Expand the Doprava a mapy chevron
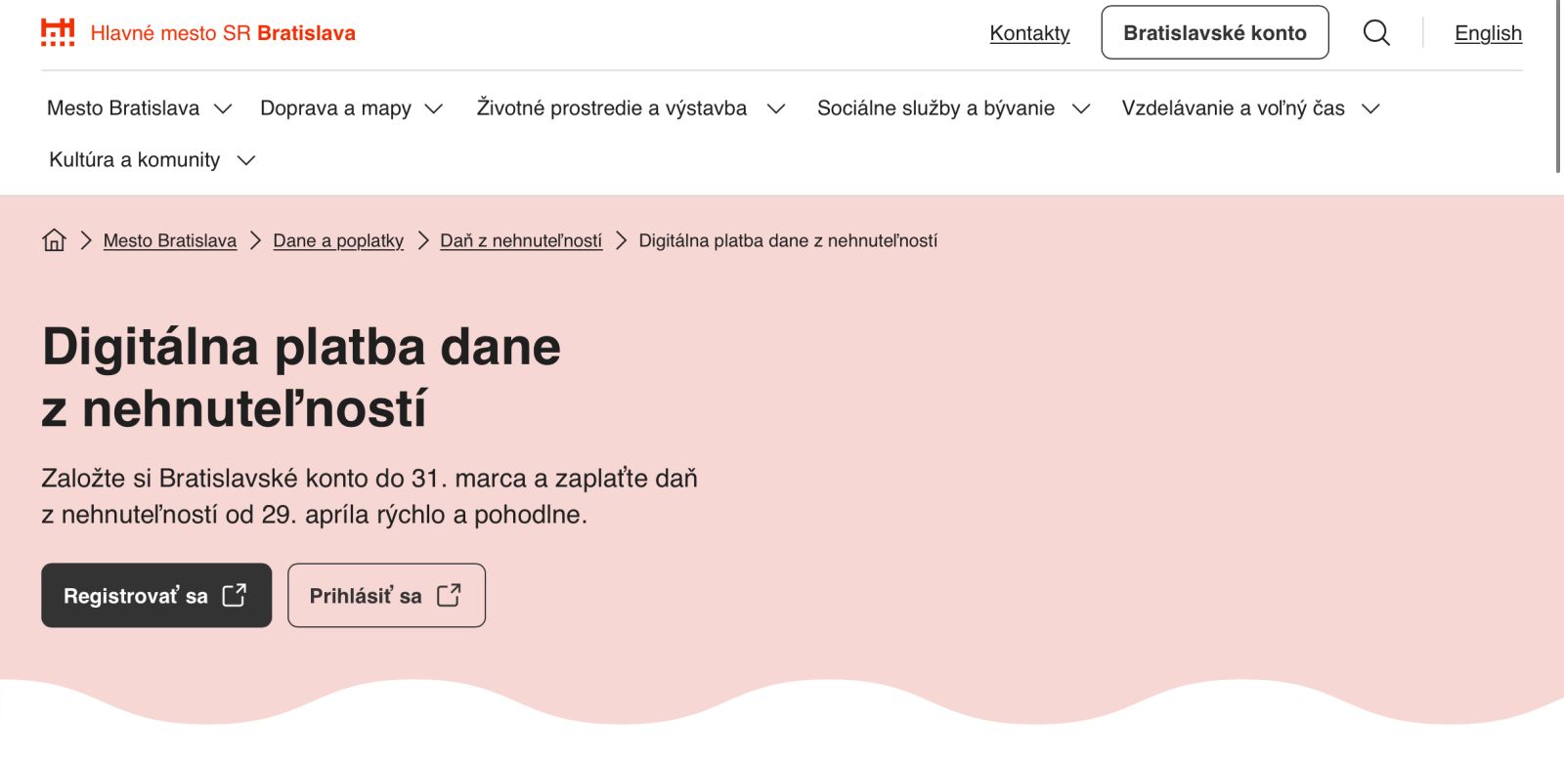Viewport: 1564px width, 760px height. (434, 108)
